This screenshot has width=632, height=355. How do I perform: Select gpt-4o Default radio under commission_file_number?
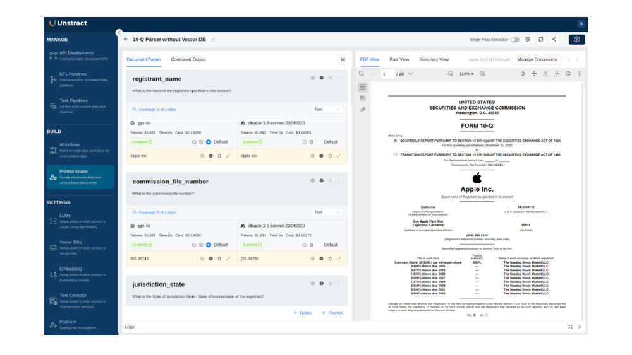[209, 245]
